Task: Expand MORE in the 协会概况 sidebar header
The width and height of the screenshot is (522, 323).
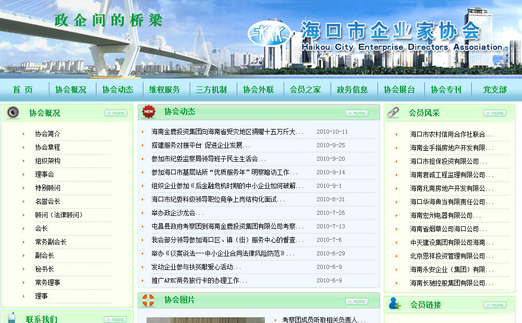Action: pyautogui.click(x=115, y=113)
